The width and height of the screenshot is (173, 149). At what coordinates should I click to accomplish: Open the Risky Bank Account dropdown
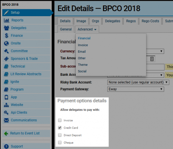coord(138,82)
